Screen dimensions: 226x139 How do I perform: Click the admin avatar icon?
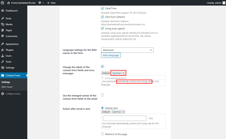tap(224, 3)
